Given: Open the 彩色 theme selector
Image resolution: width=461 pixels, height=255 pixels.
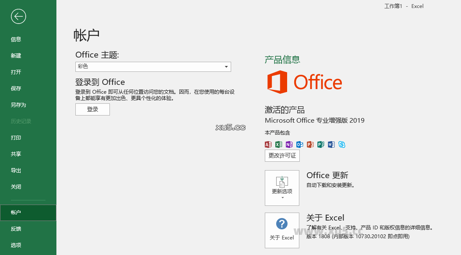Looking at the screenshot, I should pyautogui.click(x=153, y=66).
